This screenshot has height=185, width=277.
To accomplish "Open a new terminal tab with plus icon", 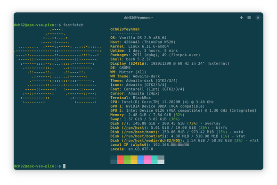I will click(x=241, y=18).
